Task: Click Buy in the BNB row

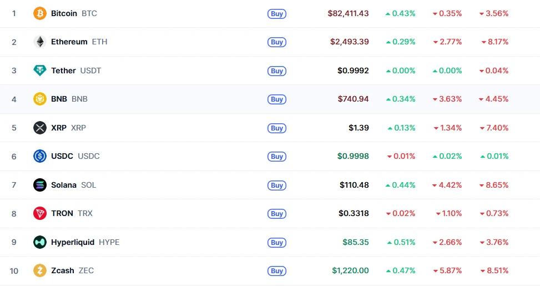Action: (x=277, y=99)
